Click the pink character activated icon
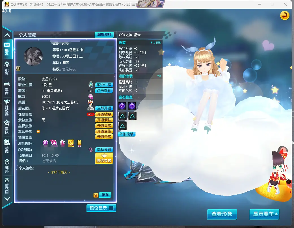The height and width of the screenshot is (228, 294). point(54,143)
